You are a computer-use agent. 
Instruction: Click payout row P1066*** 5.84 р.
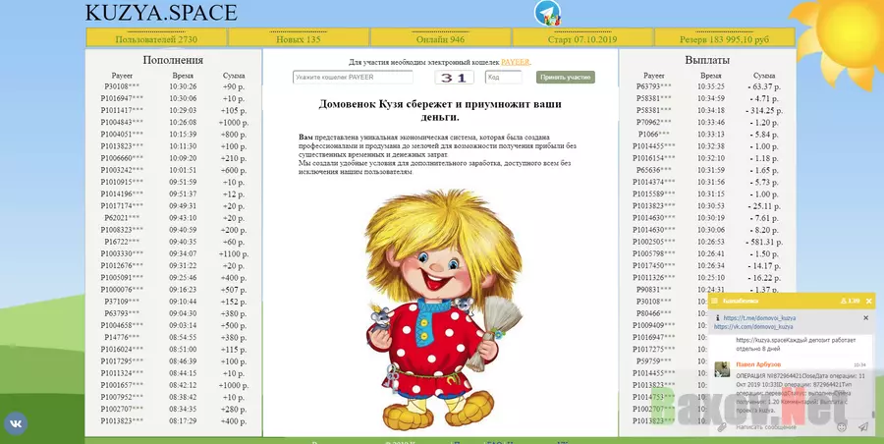pos(707,135)
